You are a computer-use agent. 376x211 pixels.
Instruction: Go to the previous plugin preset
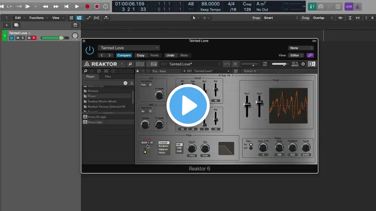click(x=102, y=55)
